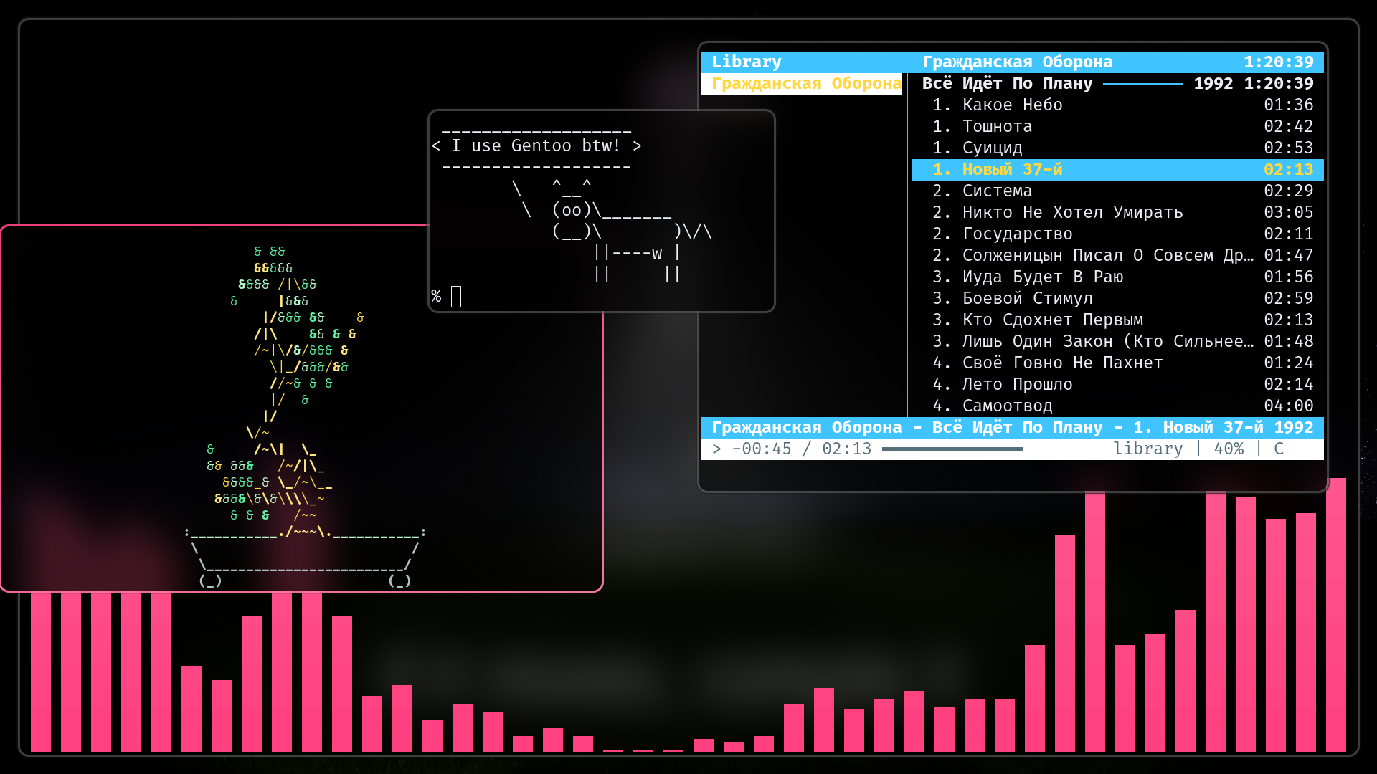Click the playback progress bar

pos(952,449)
